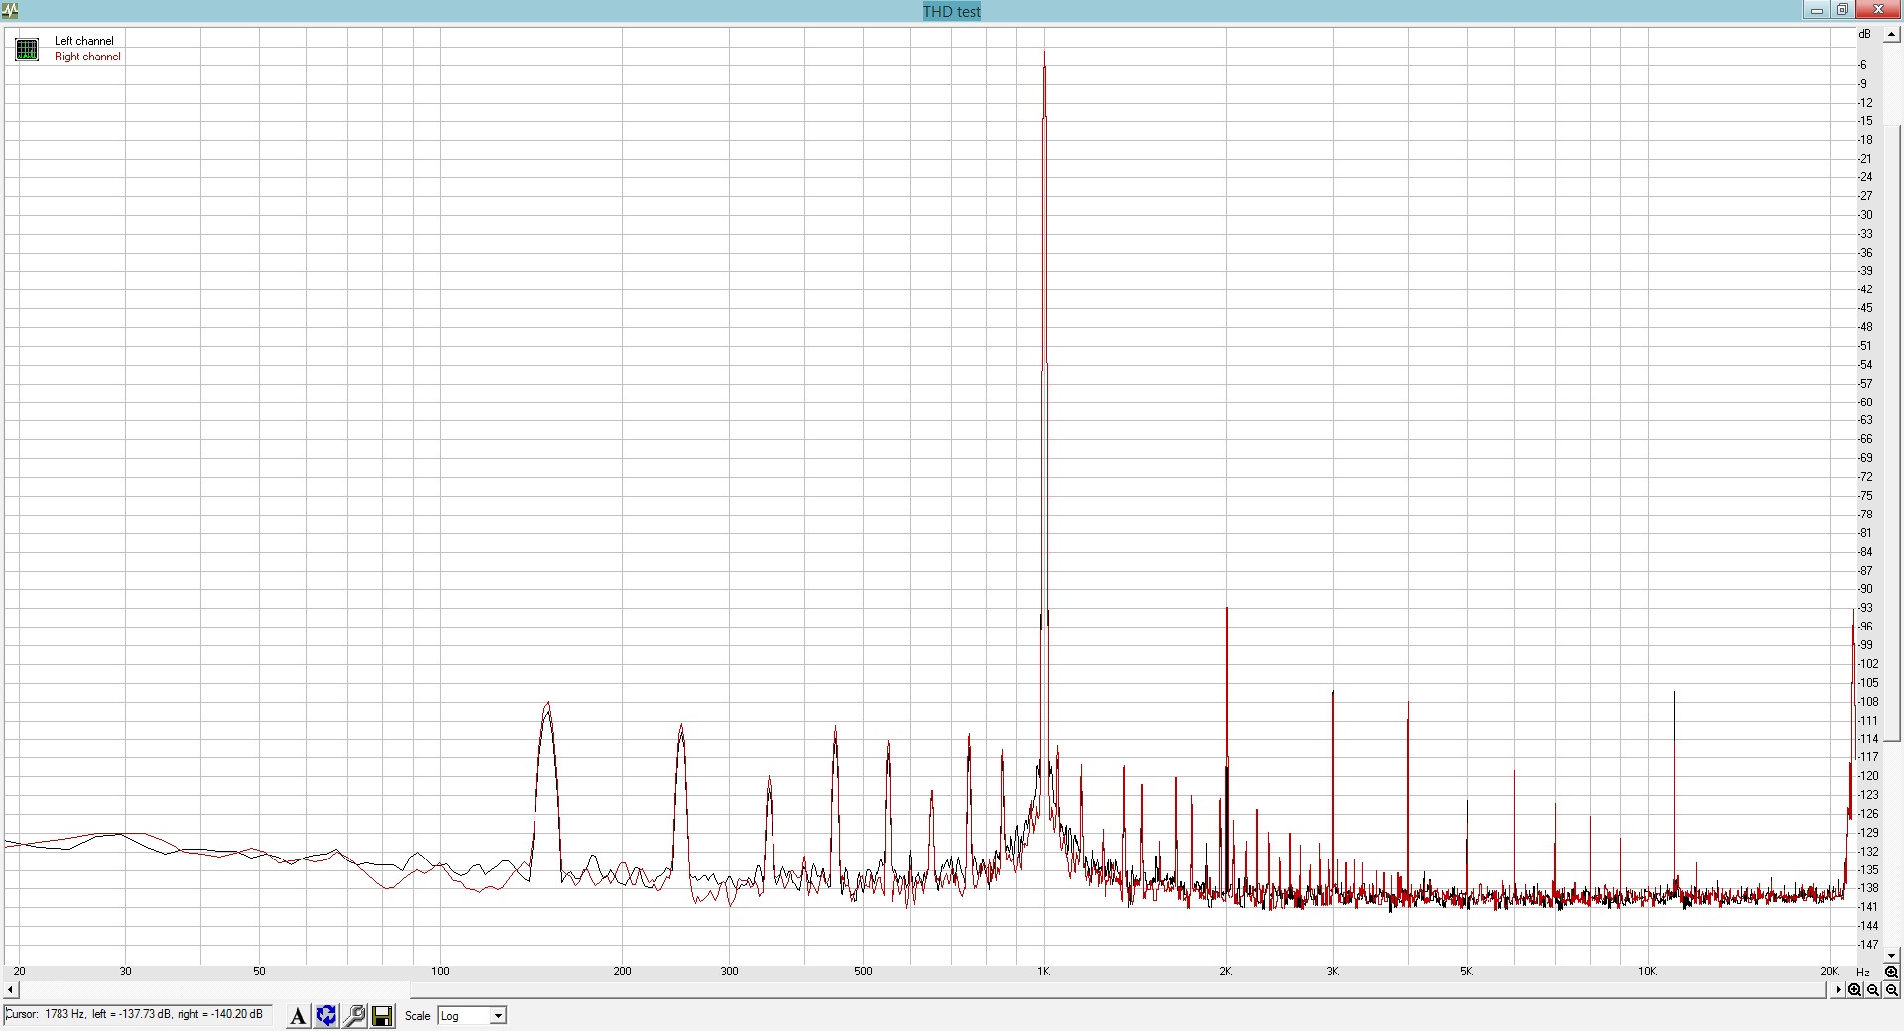Save the graph with the floppy disk icon
The width and height of the screenshot is (1904, 1031).
tap(382, 1016)
